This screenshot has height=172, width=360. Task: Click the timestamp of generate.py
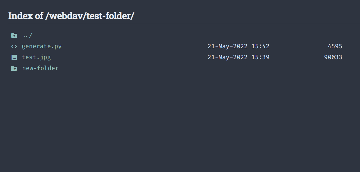pos(238,46)
